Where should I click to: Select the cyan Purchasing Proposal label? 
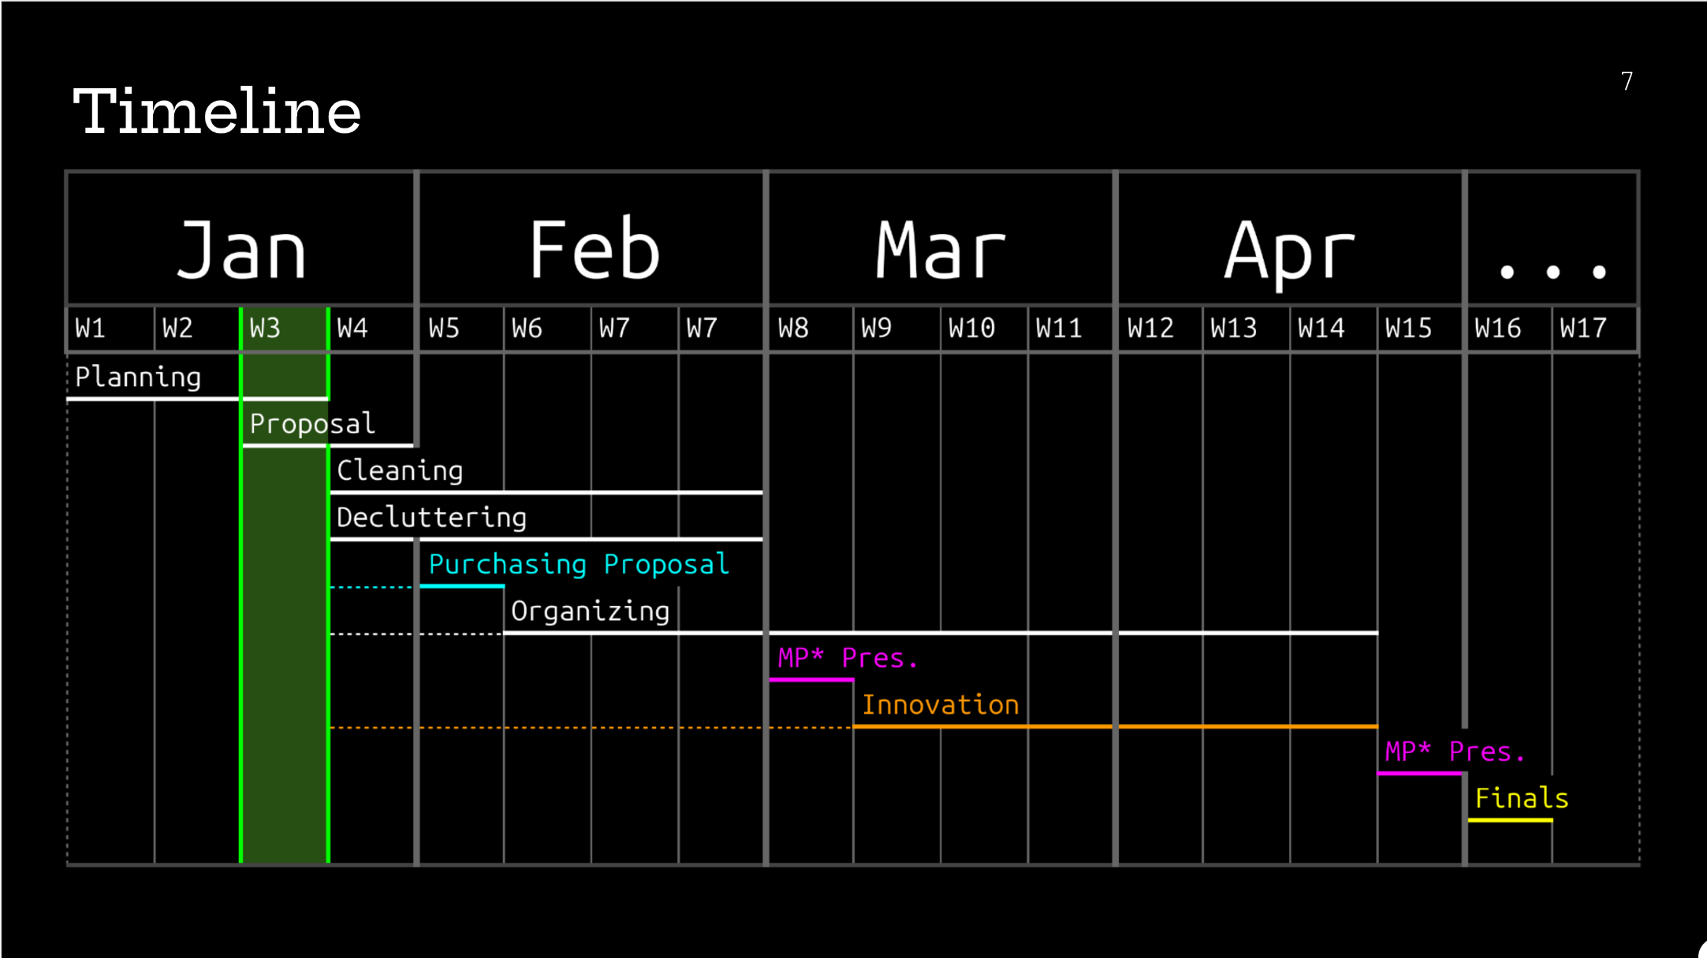click(x=579, y=564)
